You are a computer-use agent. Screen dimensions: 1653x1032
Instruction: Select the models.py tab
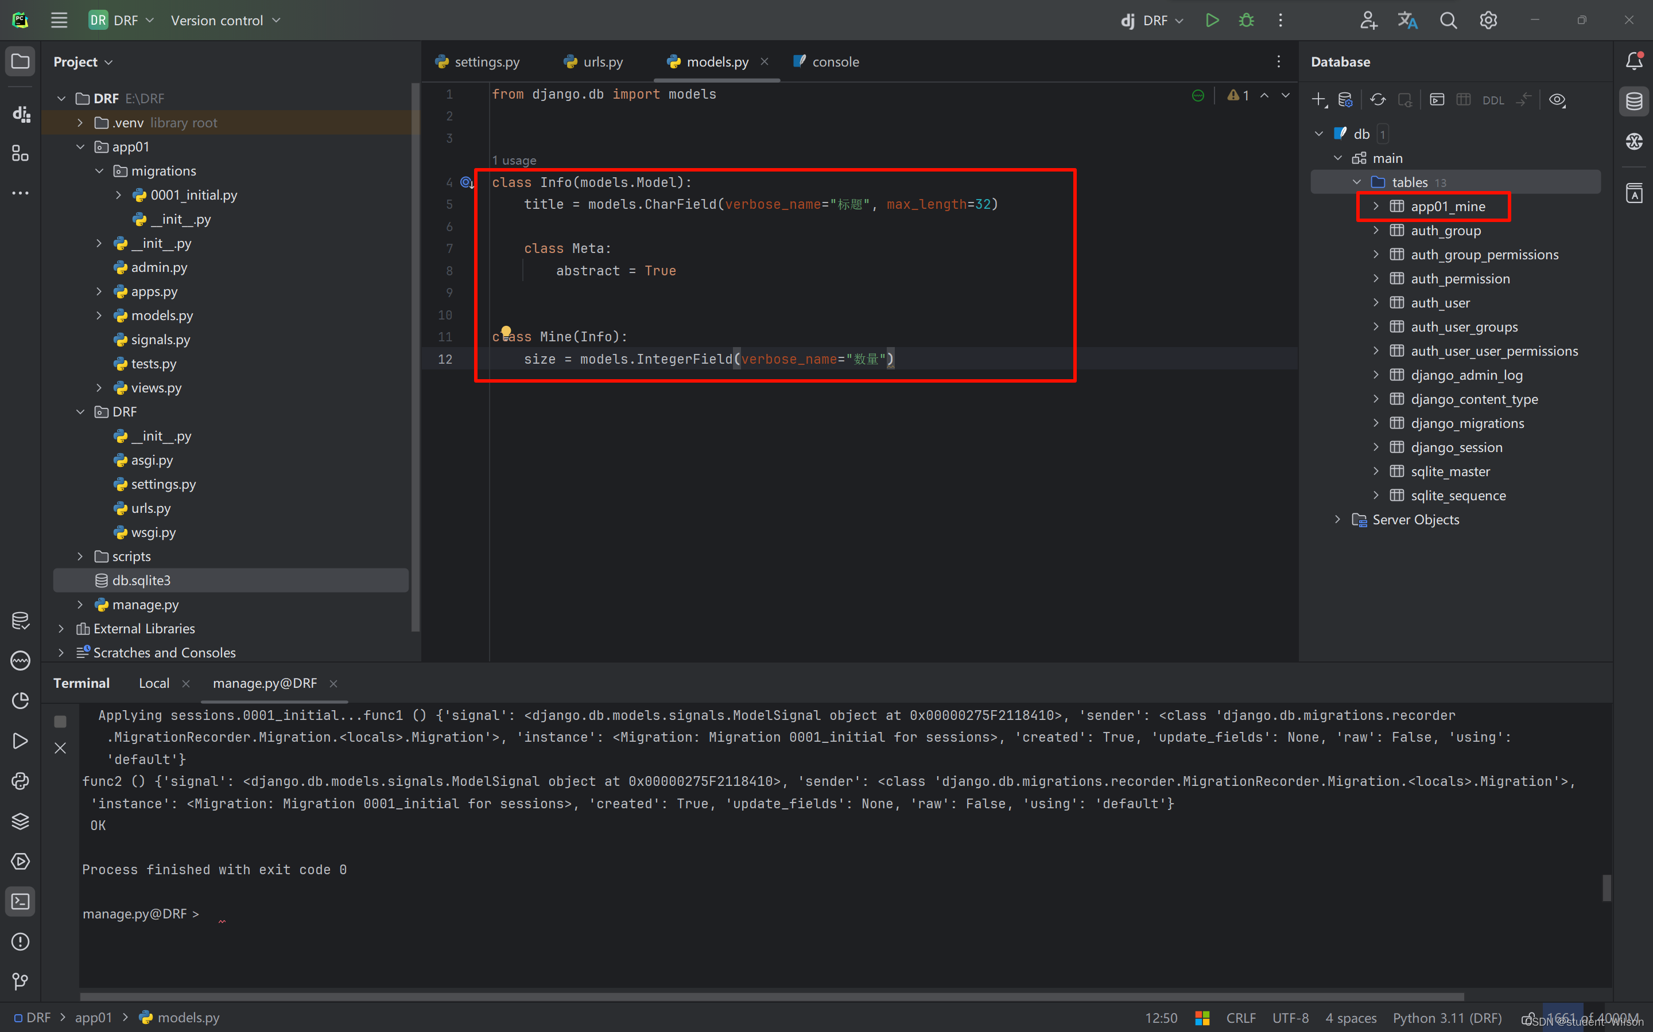click(x=713, y=62)
